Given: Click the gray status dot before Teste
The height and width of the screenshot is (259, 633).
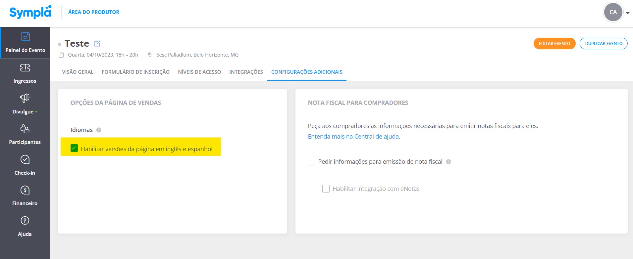Looking at the screenshot, I should [x=60, y=44].
